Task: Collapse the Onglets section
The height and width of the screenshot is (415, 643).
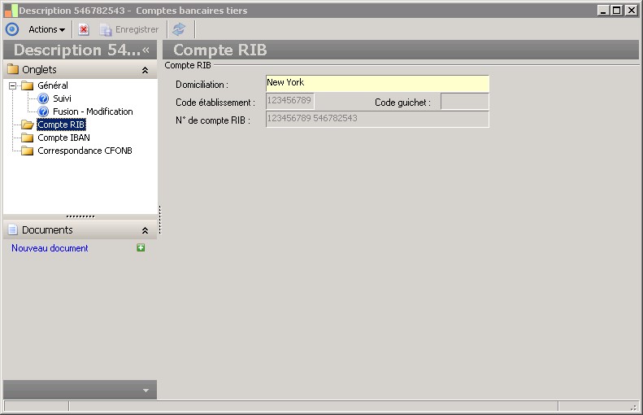Action: click(145, 70)
